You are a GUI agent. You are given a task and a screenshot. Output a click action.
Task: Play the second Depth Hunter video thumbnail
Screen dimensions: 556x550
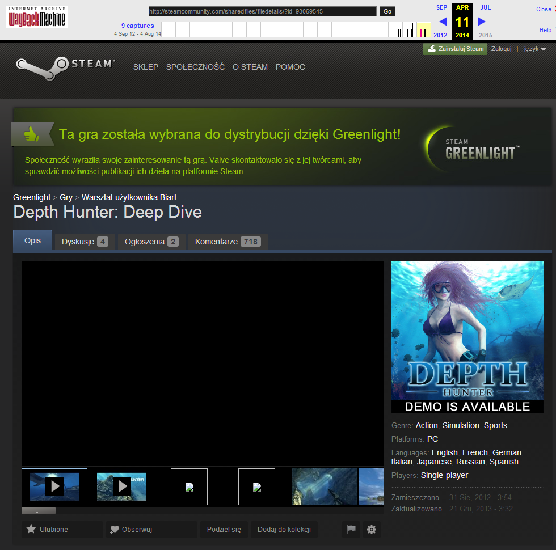click(121, 486)
